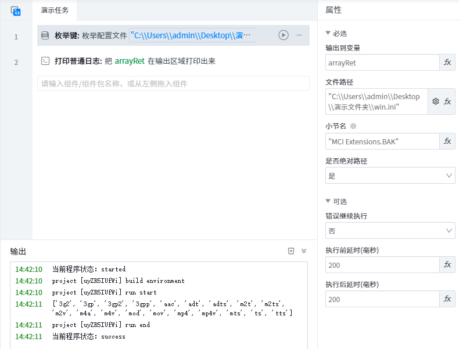Open the 错误继续执行 dropdown

390,231
